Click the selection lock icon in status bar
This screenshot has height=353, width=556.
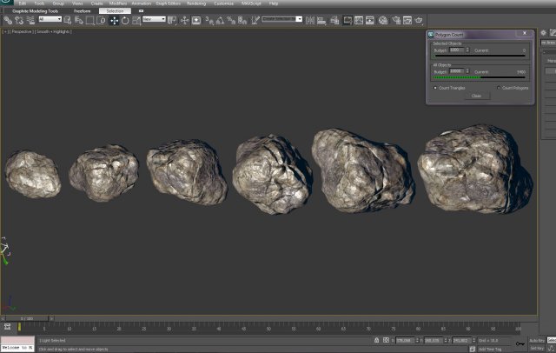pyautogui.click(x=376, y=340)
